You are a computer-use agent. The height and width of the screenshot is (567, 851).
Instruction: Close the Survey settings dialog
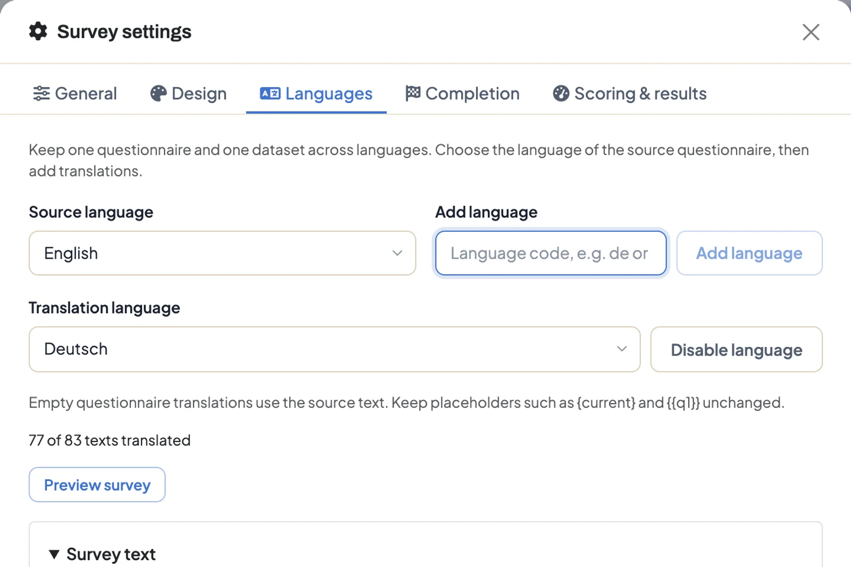811,32
